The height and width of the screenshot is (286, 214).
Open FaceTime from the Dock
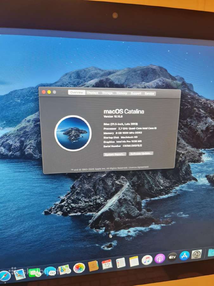(34, 273)
